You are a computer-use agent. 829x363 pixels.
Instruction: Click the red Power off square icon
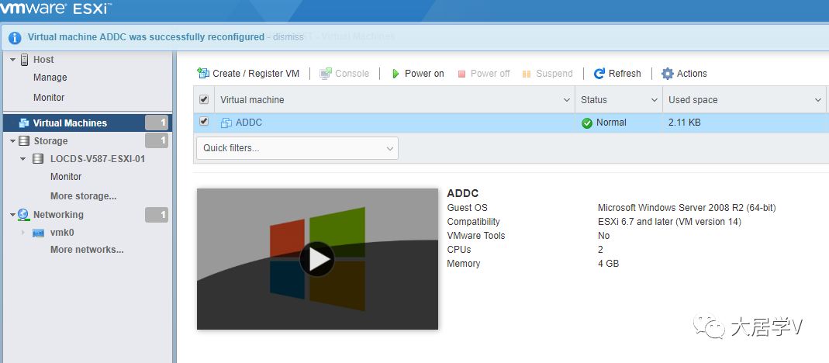(461, 74)
